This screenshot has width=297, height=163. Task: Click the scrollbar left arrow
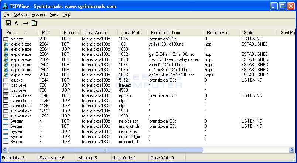(5, 150)
